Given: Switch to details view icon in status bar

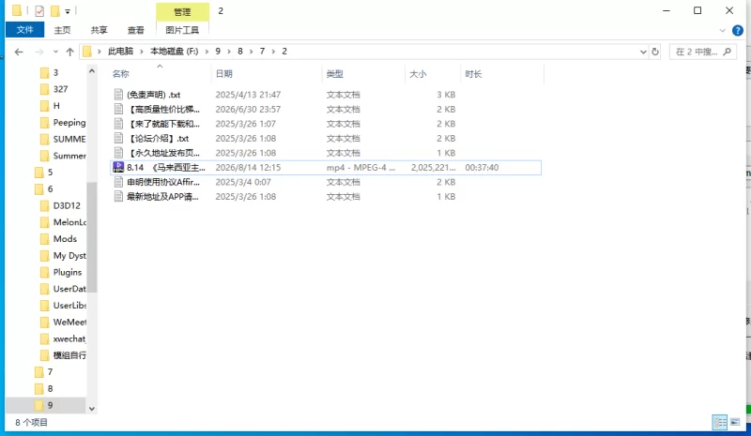Looking at the screenshot, I should [720, 422].
